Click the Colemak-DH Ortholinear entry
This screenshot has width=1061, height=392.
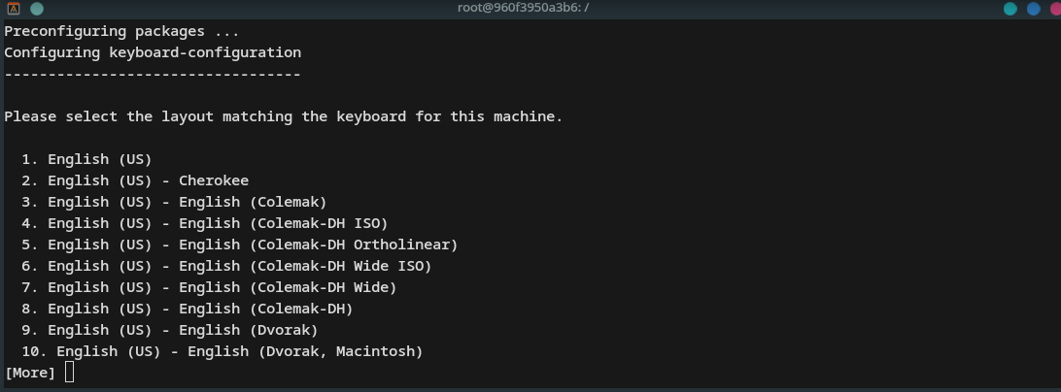[x=240, y=245]
